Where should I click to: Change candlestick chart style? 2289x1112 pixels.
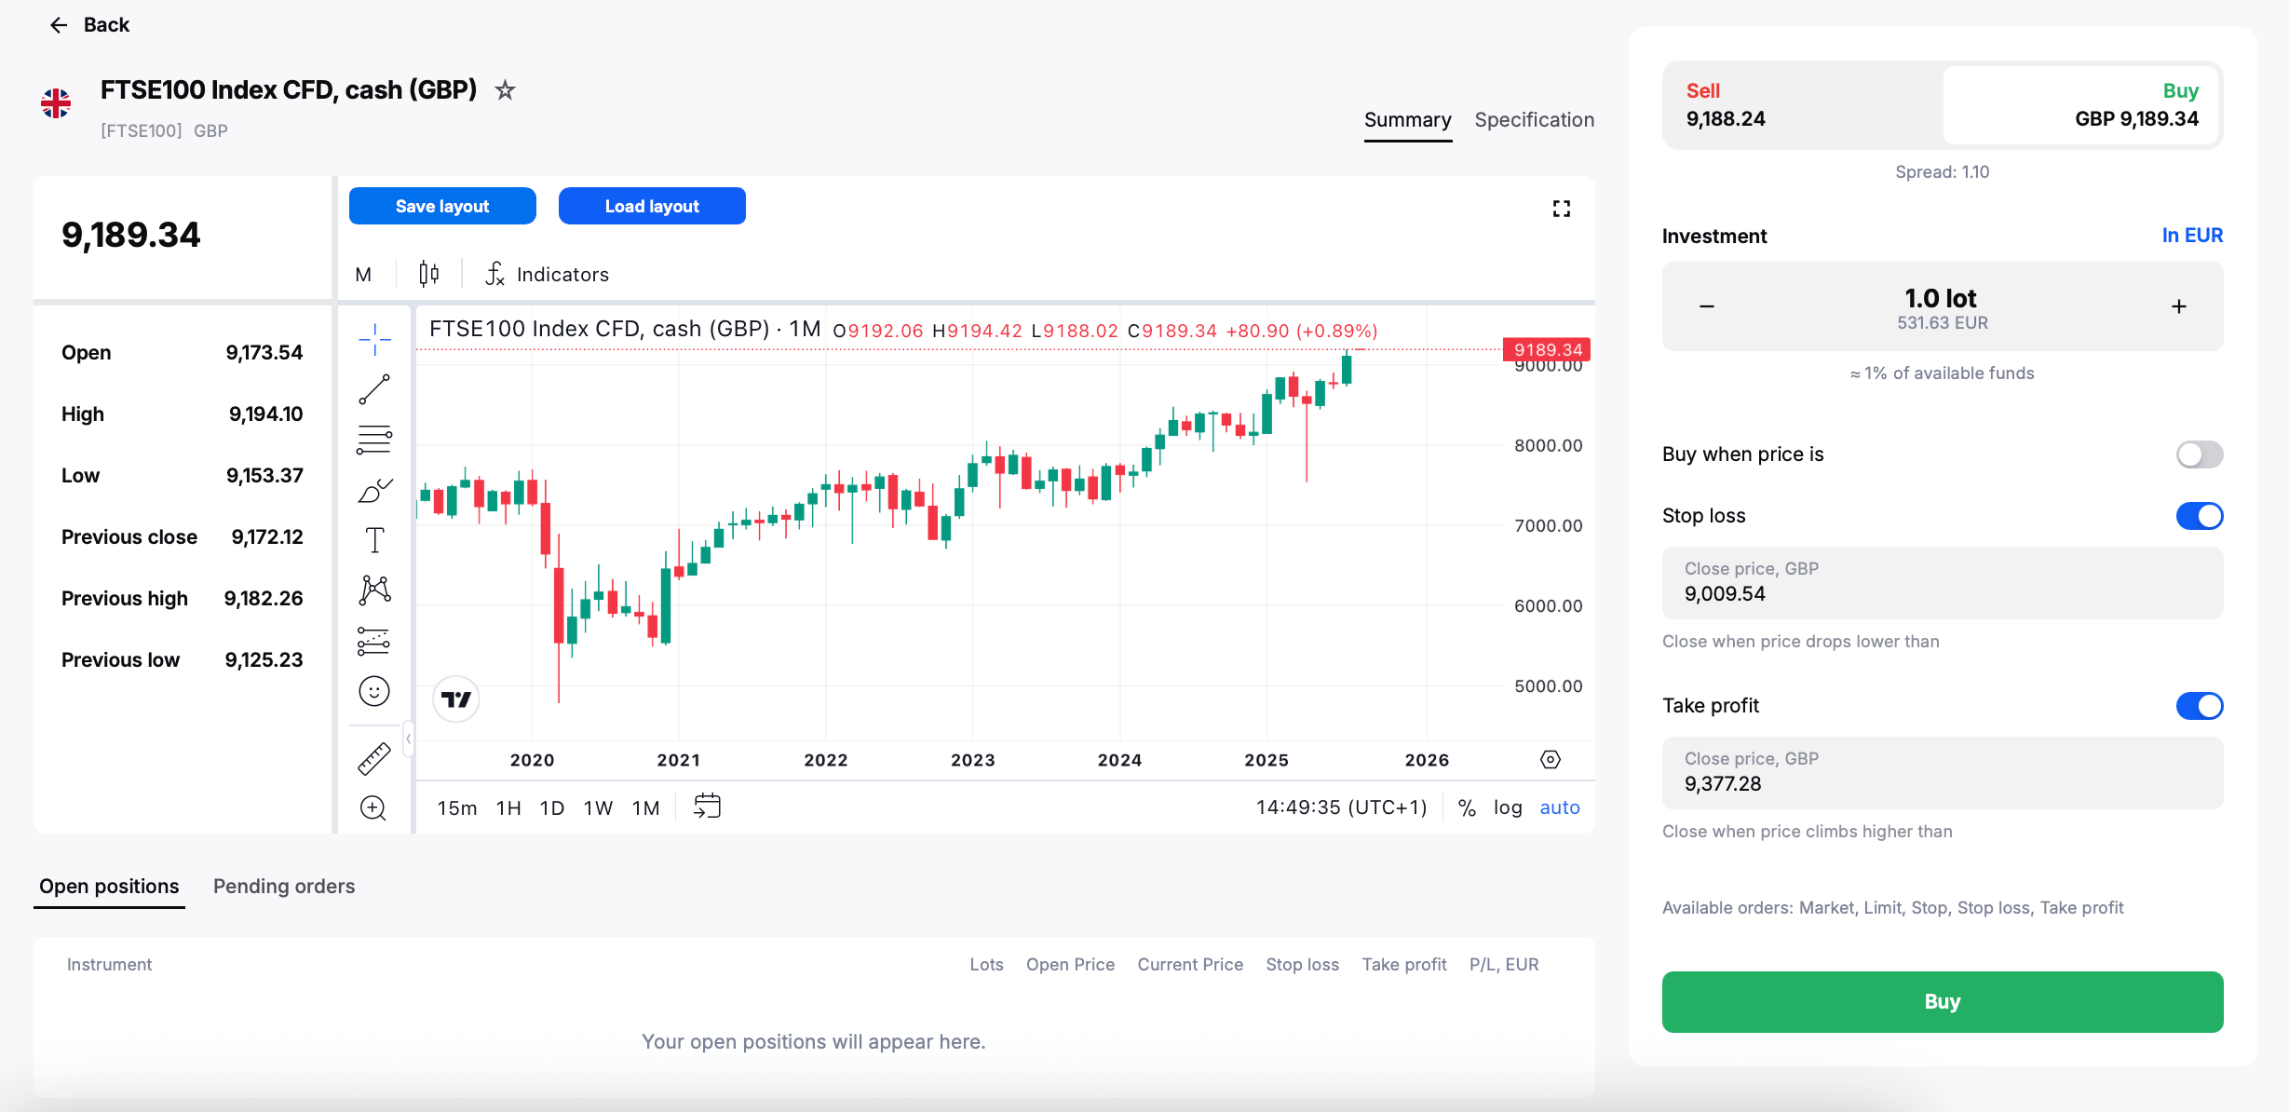click(x=428, y=274)
